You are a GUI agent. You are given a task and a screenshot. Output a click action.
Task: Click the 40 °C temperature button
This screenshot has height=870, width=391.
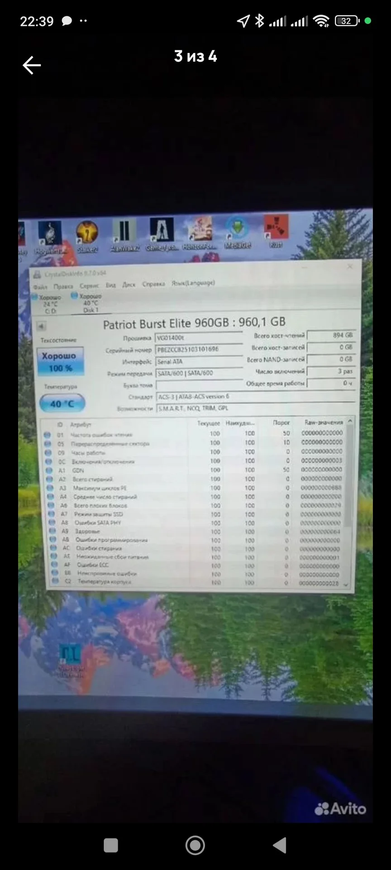point(62,403)
